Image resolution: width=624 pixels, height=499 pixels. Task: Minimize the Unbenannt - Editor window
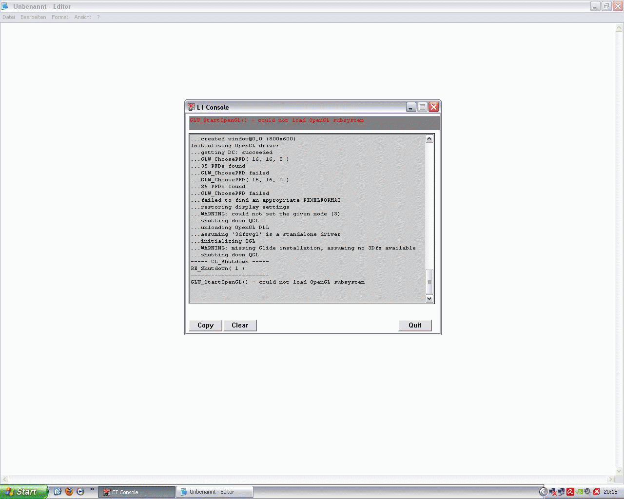595,6
